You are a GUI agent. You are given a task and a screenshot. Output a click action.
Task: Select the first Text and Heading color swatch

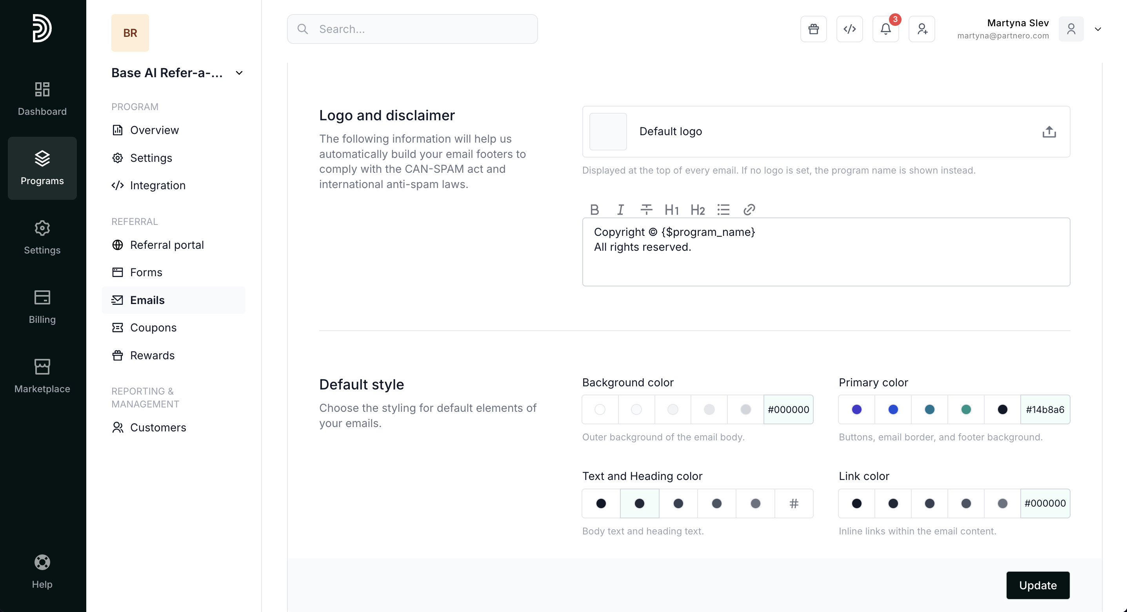tap(601, 503)
